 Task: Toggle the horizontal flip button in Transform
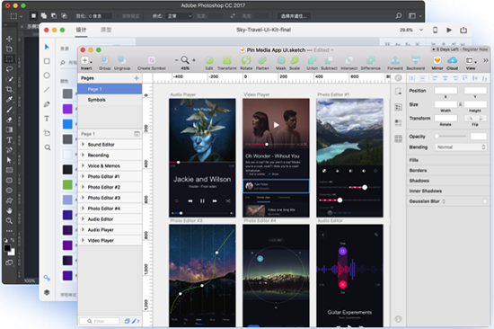470,119
